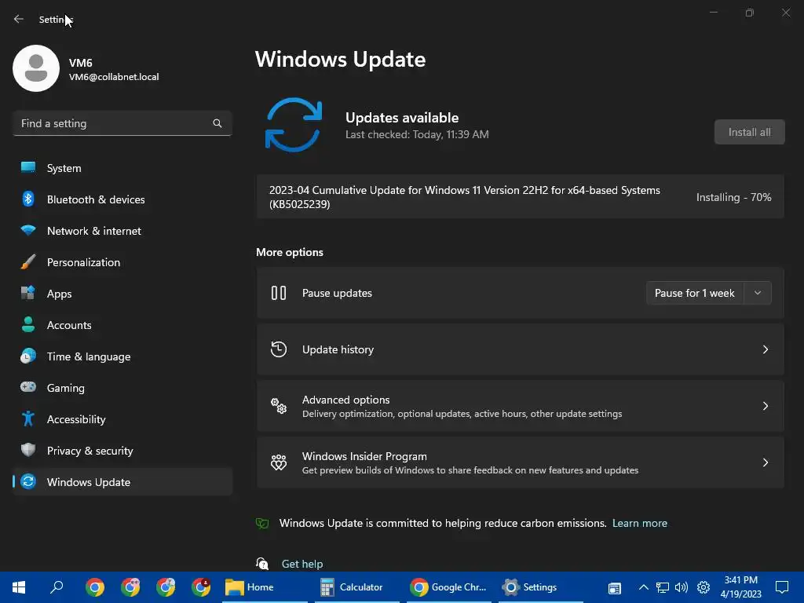Click the Gaming controller icon
Screen dimensions: 804x603
[28, 387]
